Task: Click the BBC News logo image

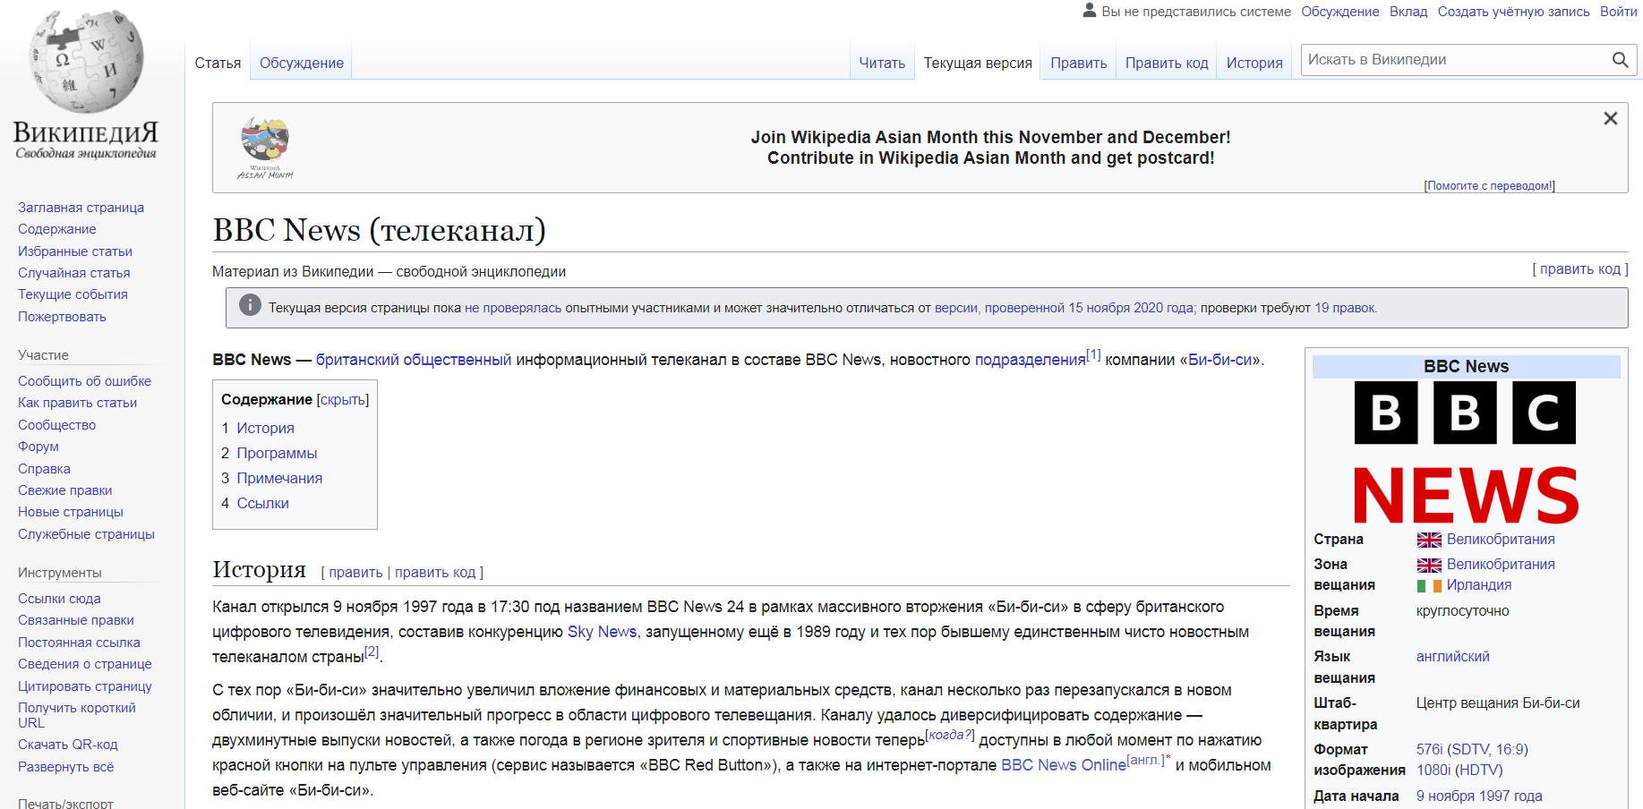Action: click(x=1466, y=452)
